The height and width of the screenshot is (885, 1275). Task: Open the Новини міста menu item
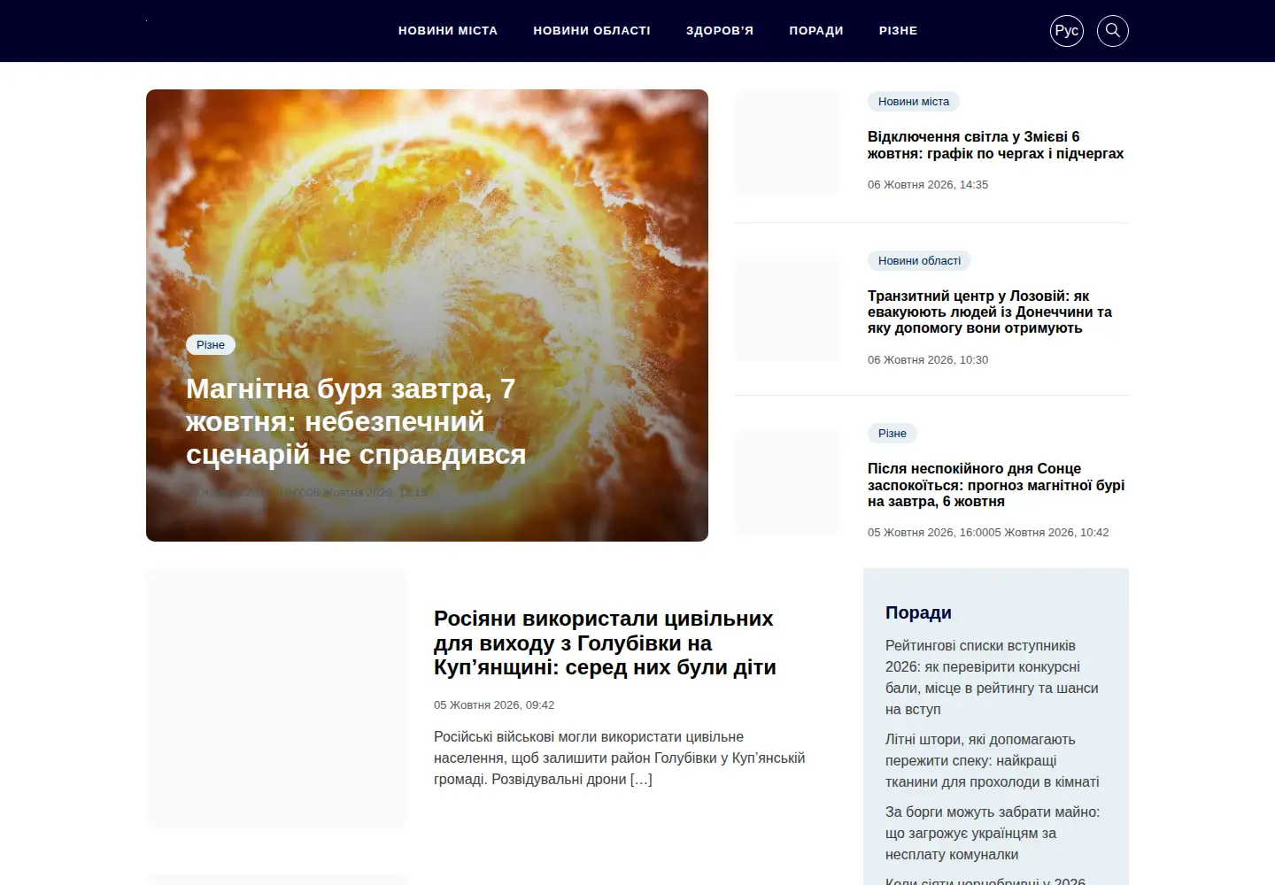[x=448, y=30]
